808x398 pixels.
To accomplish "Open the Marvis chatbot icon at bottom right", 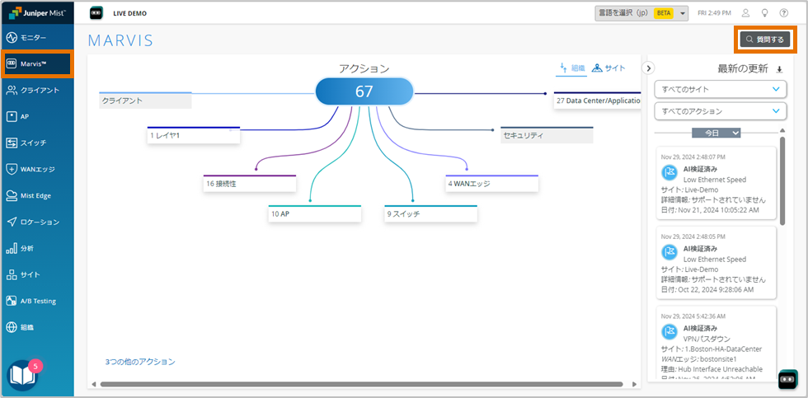I will coord(787,379).
